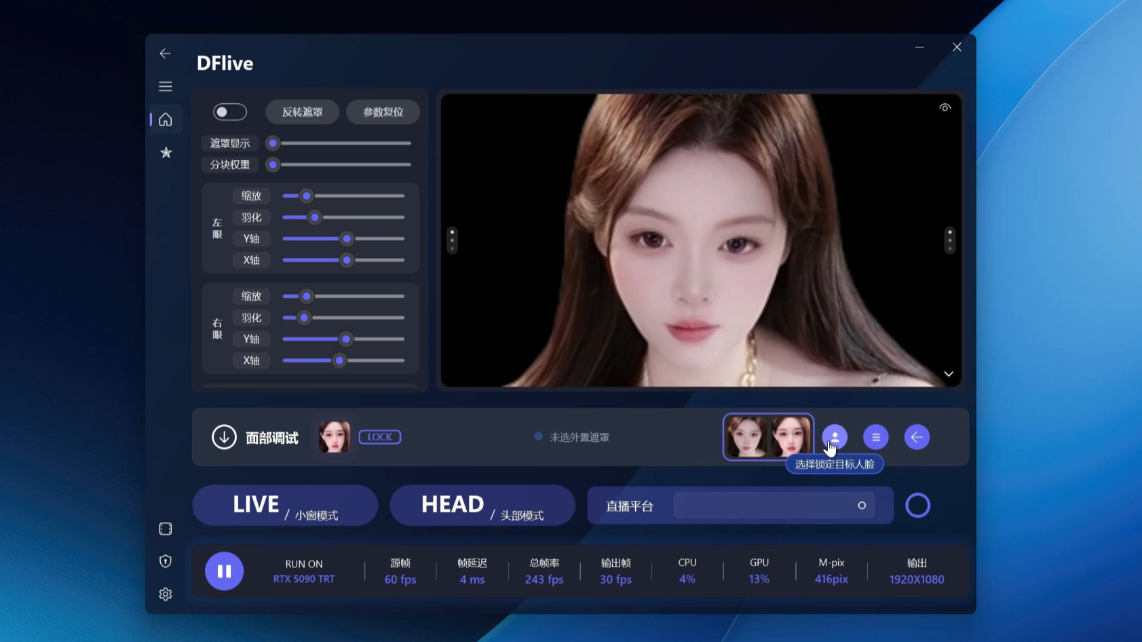Adjust the 右眼 Y轴 slider

(x=343, y=339)
